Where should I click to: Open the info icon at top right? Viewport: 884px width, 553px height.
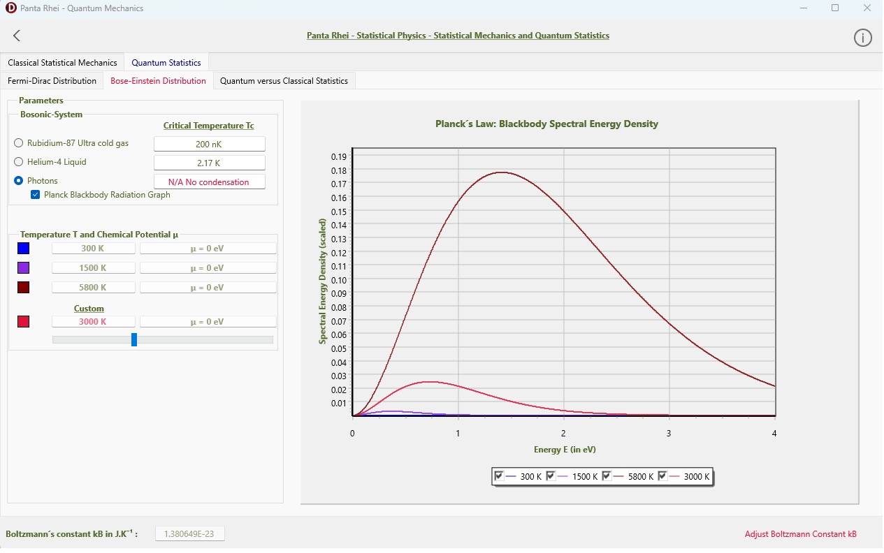[x=863, y=38]
